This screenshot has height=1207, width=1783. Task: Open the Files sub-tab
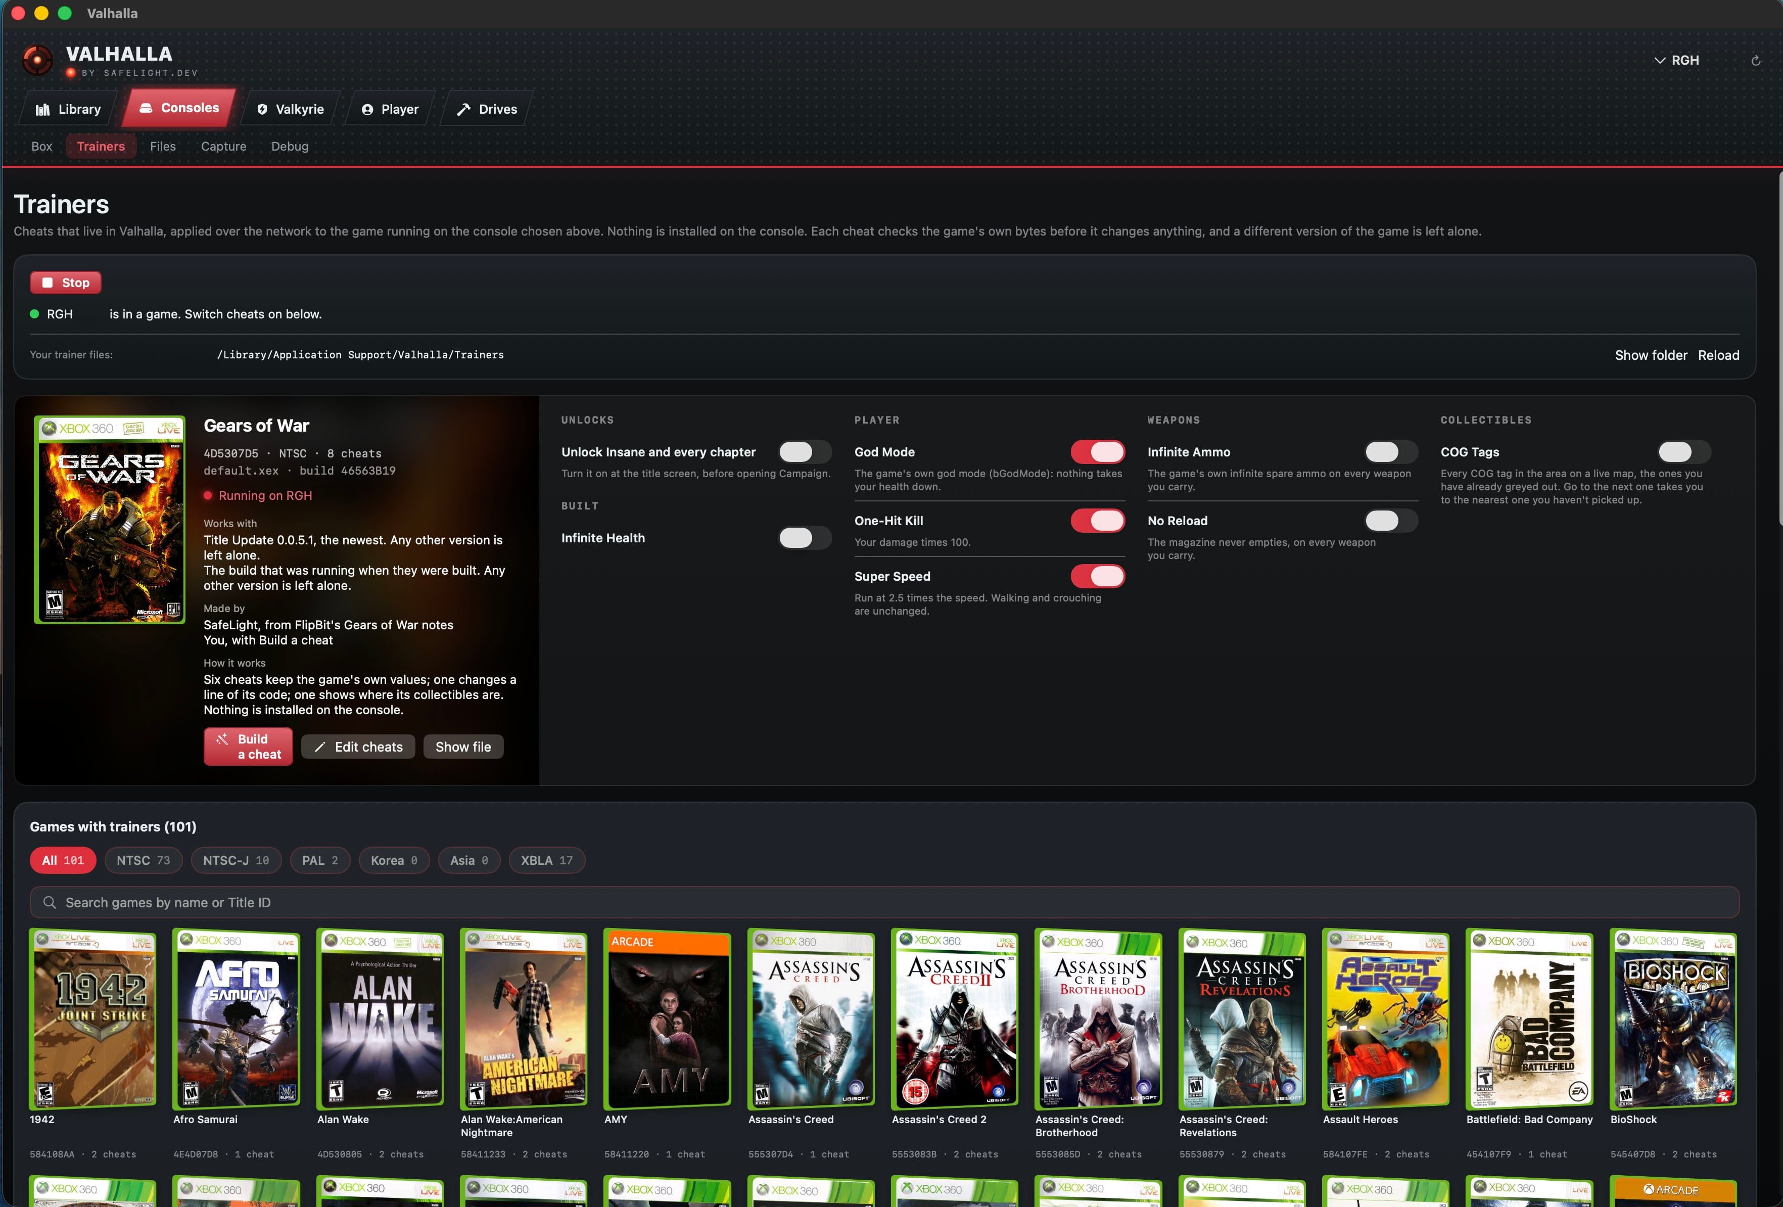point(163,147)
